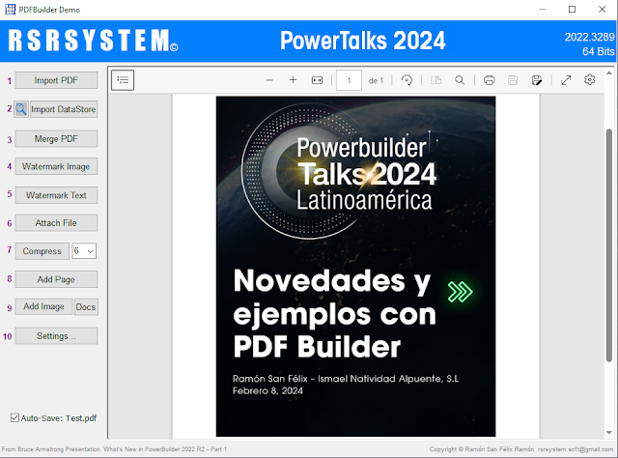
Task: Open viewer settings gear icon
Action: 590,79
